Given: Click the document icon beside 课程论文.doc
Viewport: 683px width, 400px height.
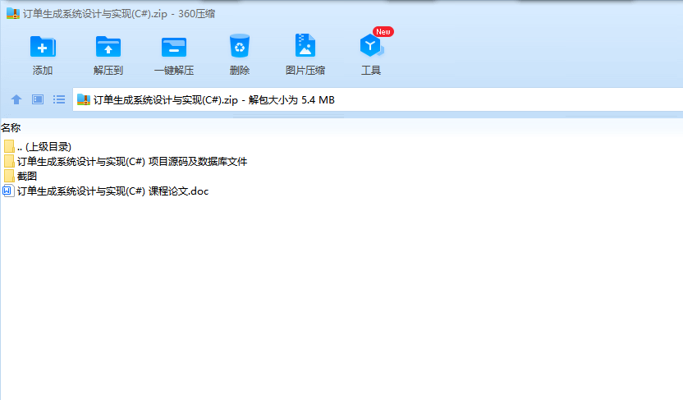Looking at the screenshot, I should [x=9, y=191].
